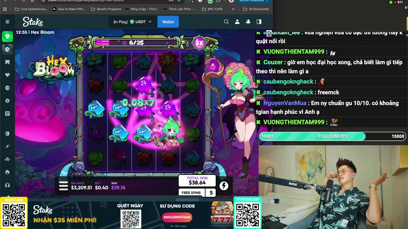The width and height of the screenshot is (408, 229).
Task: Click the Total Win $38.64 display
Action: [197, 181]
